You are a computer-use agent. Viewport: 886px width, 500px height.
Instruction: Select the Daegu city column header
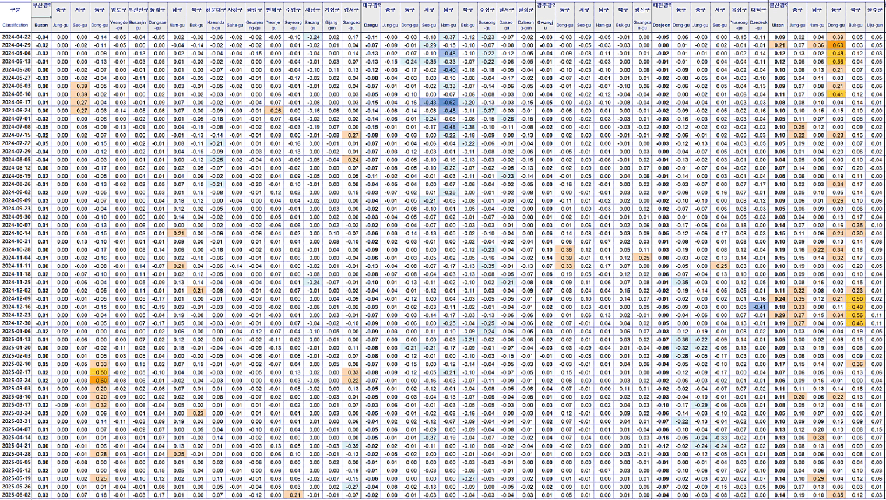371,25
